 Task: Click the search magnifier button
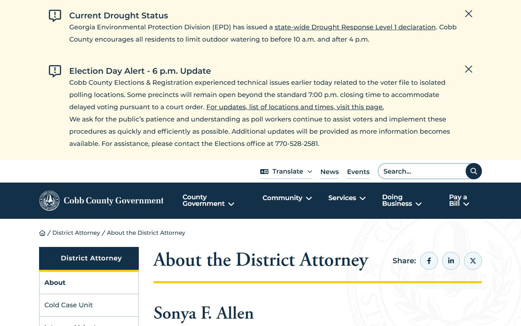pos(474,171)
